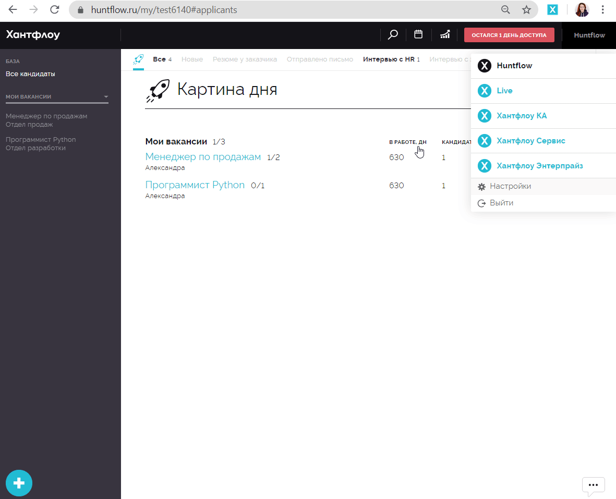Open Все кандидаты in the sidebar
616x499 pixels.
pyautogui.click(x=30, y=74)
